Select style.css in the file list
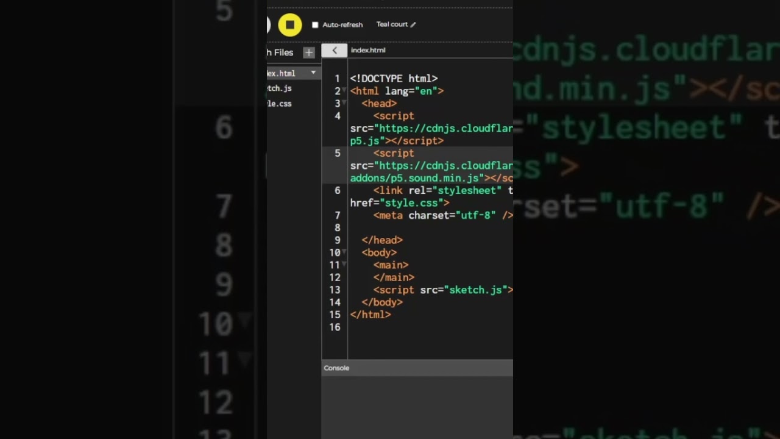This screenshot has height=439, width=780. coord(280,104)
